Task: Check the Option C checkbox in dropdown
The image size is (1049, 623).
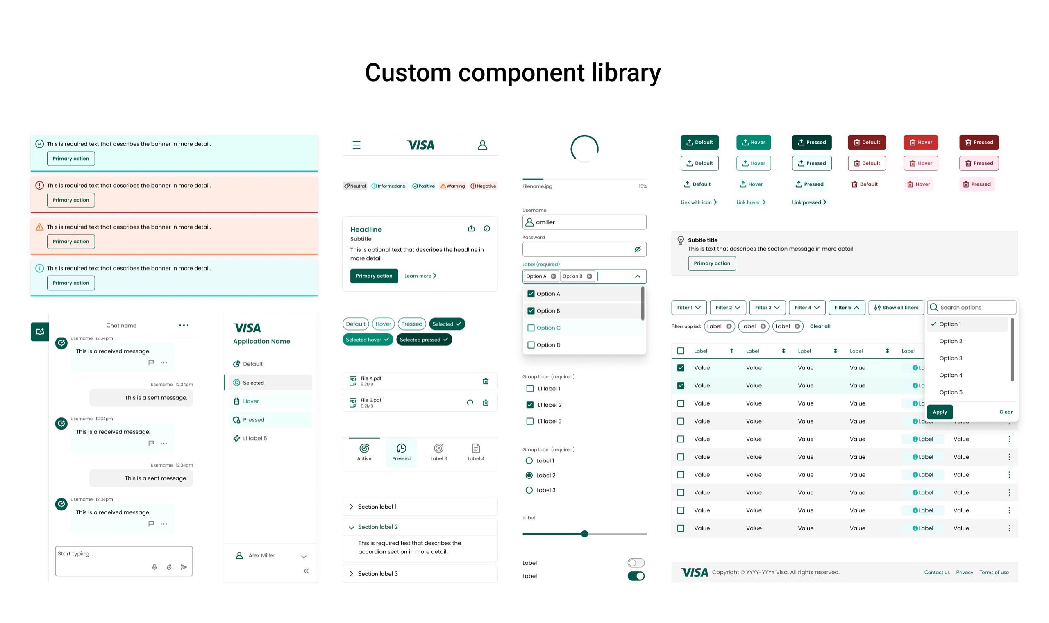Action: [531, 328]
